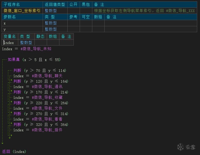Click the 易包 cell of the subroutine row
Viewport: 200px width, 155px height.
pos(86,11)
